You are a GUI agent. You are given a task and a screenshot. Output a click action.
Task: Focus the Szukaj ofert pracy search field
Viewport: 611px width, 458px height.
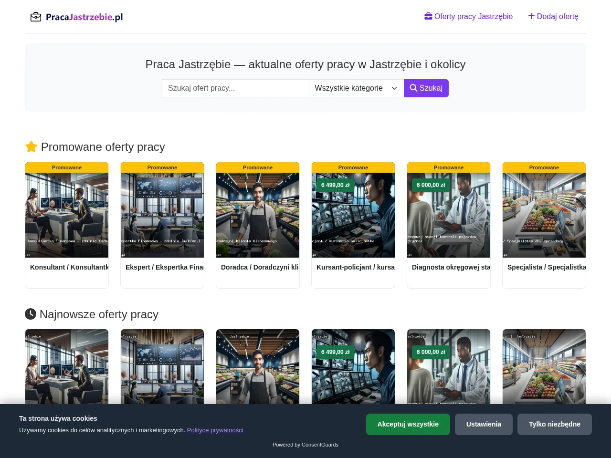235,88
